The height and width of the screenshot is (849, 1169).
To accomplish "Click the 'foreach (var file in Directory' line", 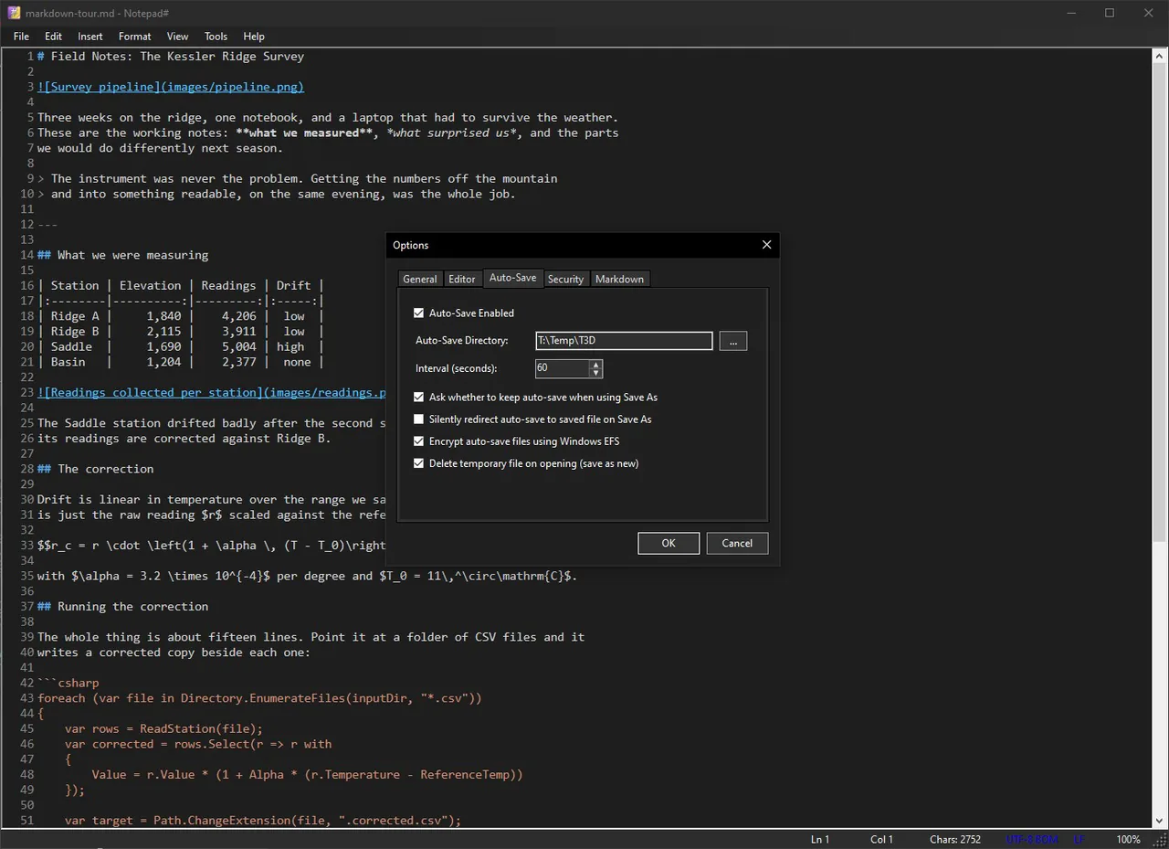I will pyautogui.click(x=259, y=698).
